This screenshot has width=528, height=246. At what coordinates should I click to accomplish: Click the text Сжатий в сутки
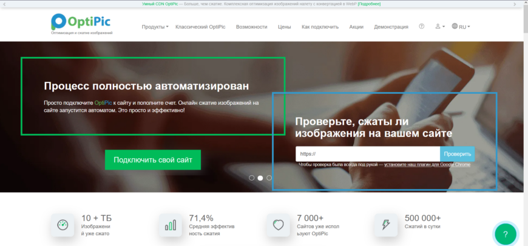[x=422, y=227]
